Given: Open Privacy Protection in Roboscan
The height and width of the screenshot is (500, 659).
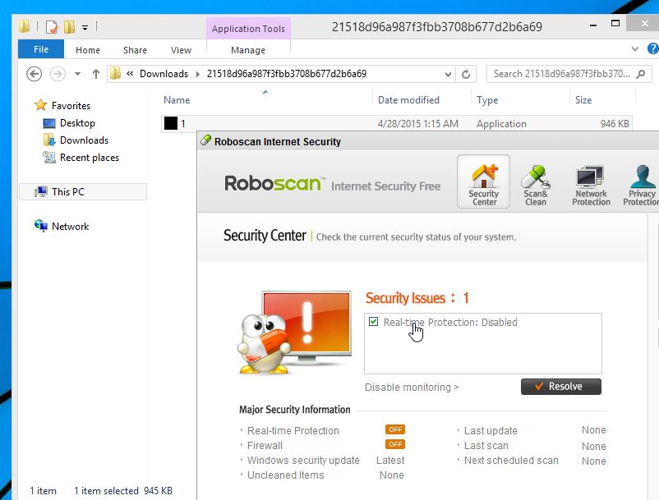Looking at the screenshot, I should pos(642,185).
